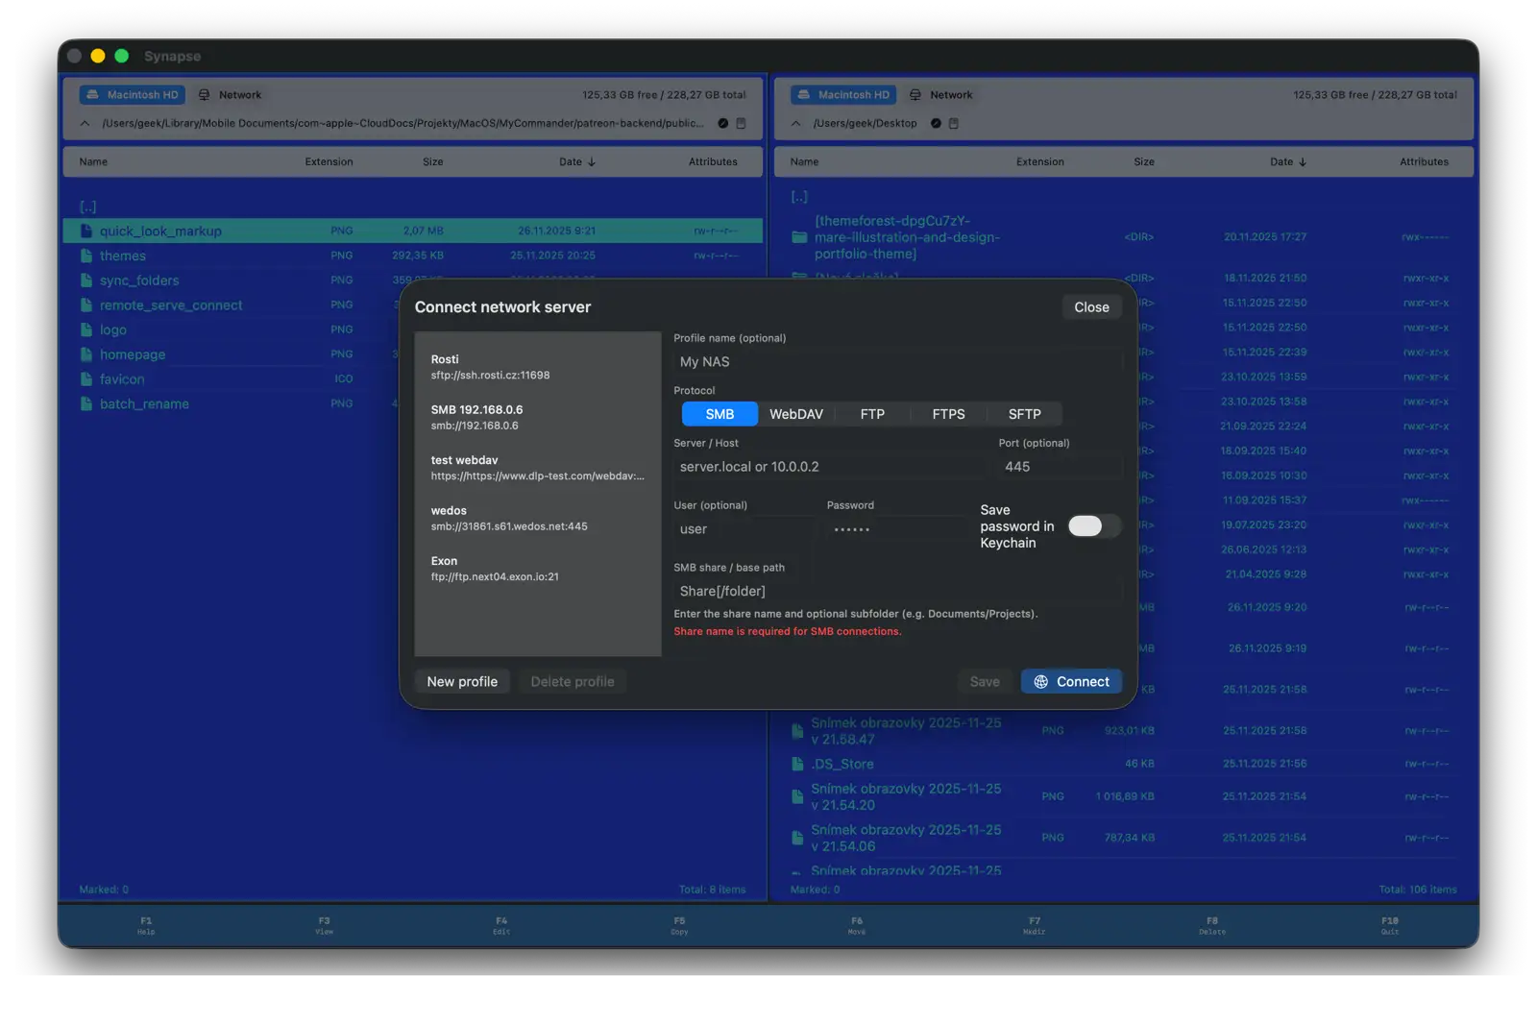Screen dimensions: 1537x1025
Task: Click the globe icon on the Connect button
Action: [x=1040, y=682]
